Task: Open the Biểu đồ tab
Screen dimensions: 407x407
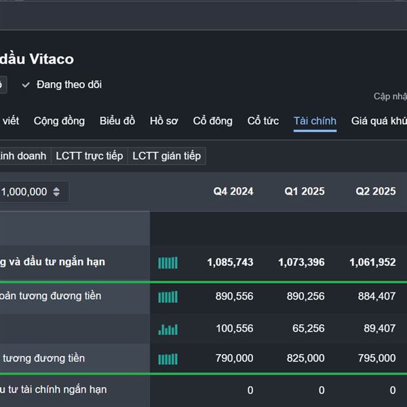Action: pyautogui.click(x=117, y=121)
